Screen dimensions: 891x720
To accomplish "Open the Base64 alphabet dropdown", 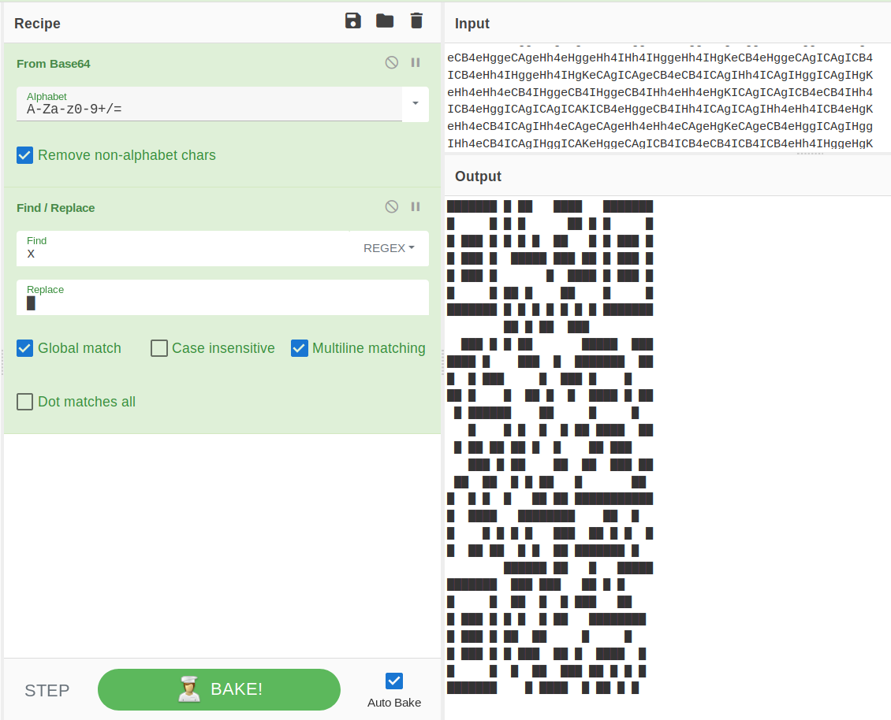I will (415, 104).
